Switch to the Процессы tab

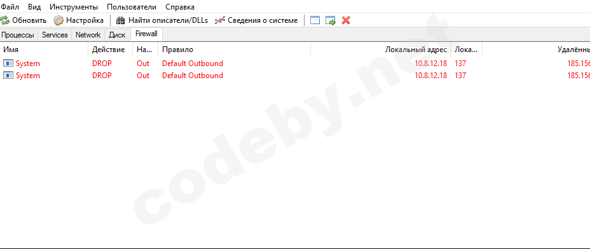18,35
